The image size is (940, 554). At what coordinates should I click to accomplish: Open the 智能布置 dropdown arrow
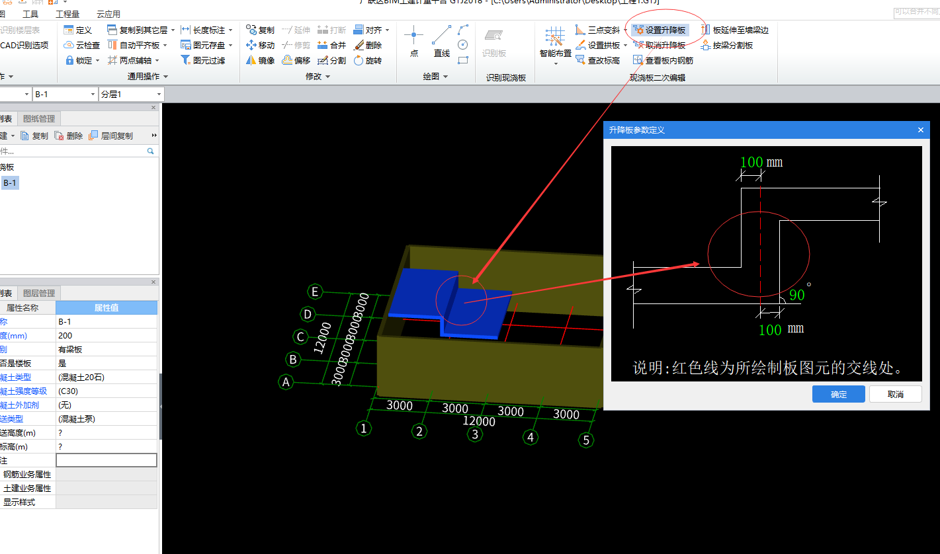pos(555,63)
